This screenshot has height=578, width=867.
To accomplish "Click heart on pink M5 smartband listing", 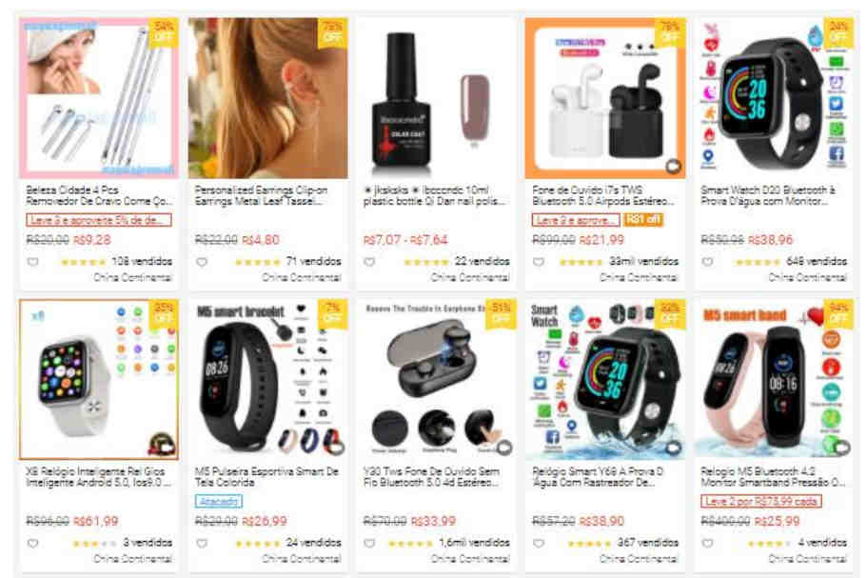I will coord(708,544).
